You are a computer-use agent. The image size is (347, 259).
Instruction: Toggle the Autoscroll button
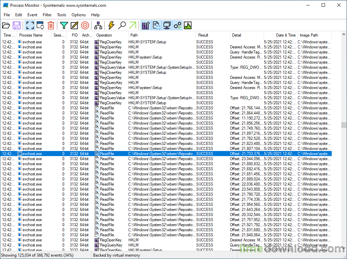(x=40, y=25)
